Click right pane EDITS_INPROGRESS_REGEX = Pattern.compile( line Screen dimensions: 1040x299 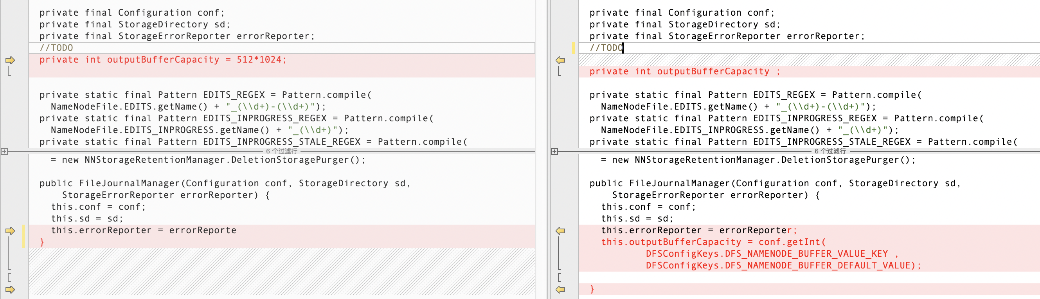[x=786, y=119]
